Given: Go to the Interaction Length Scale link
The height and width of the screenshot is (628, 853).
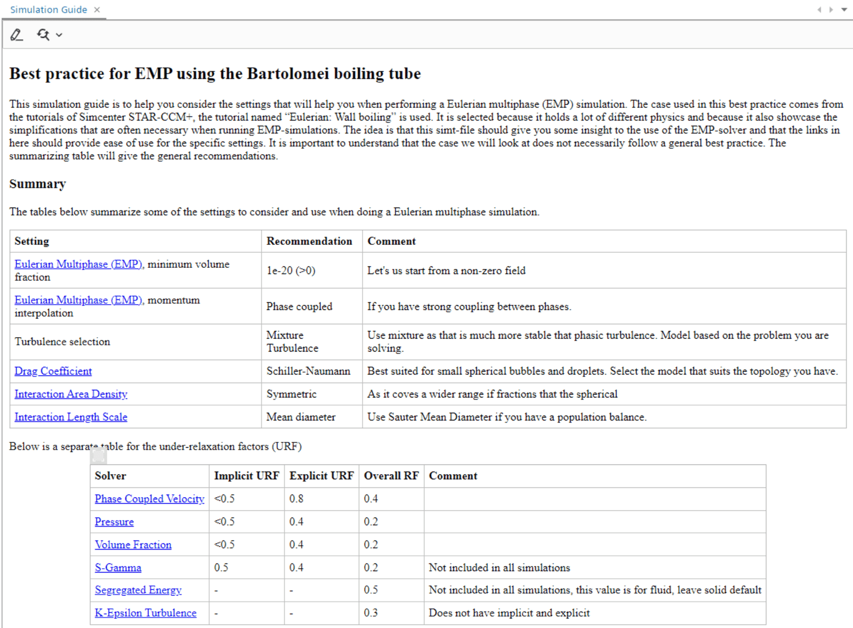Looking at the screenshot, I should coord(70,417).
